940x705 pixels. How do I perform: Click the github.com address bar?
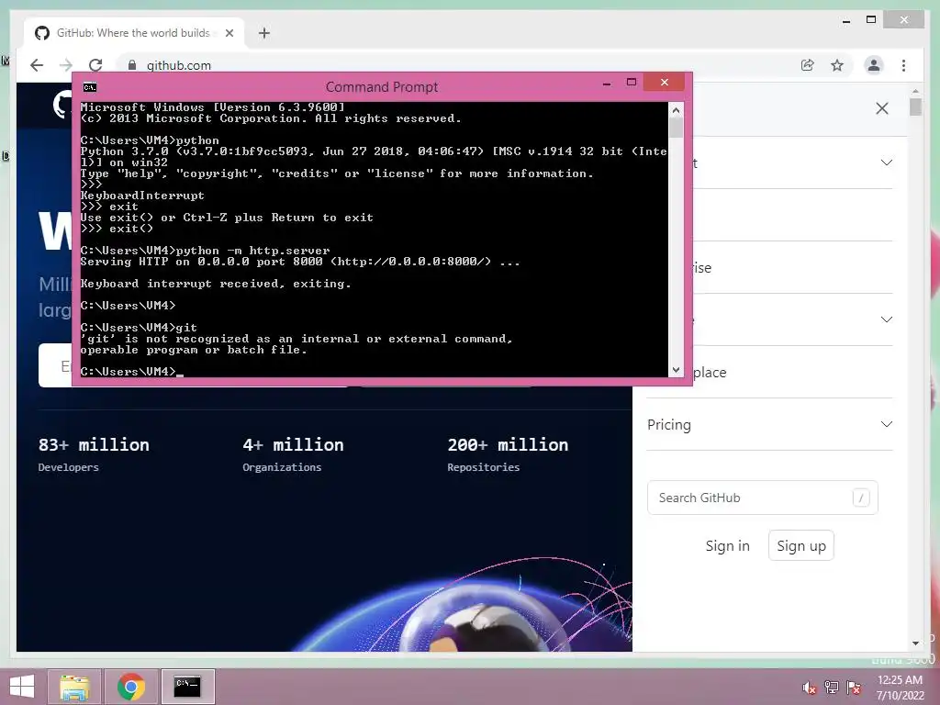455,65
